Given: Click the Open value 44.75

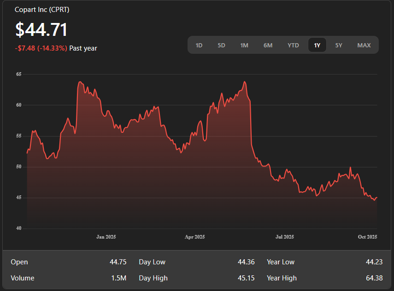Looking at the screenshot, I should point(118,262).
